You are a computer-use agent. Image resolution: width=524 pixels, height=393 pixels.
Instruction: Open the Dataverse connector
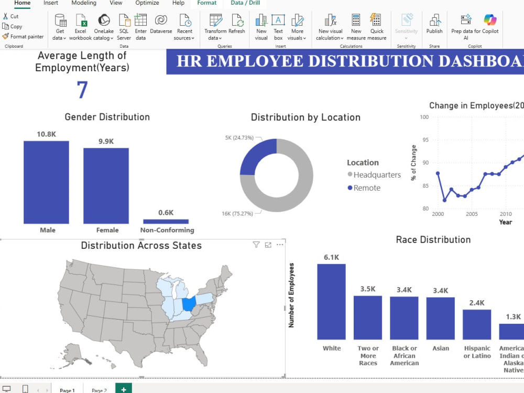(161, 24)
